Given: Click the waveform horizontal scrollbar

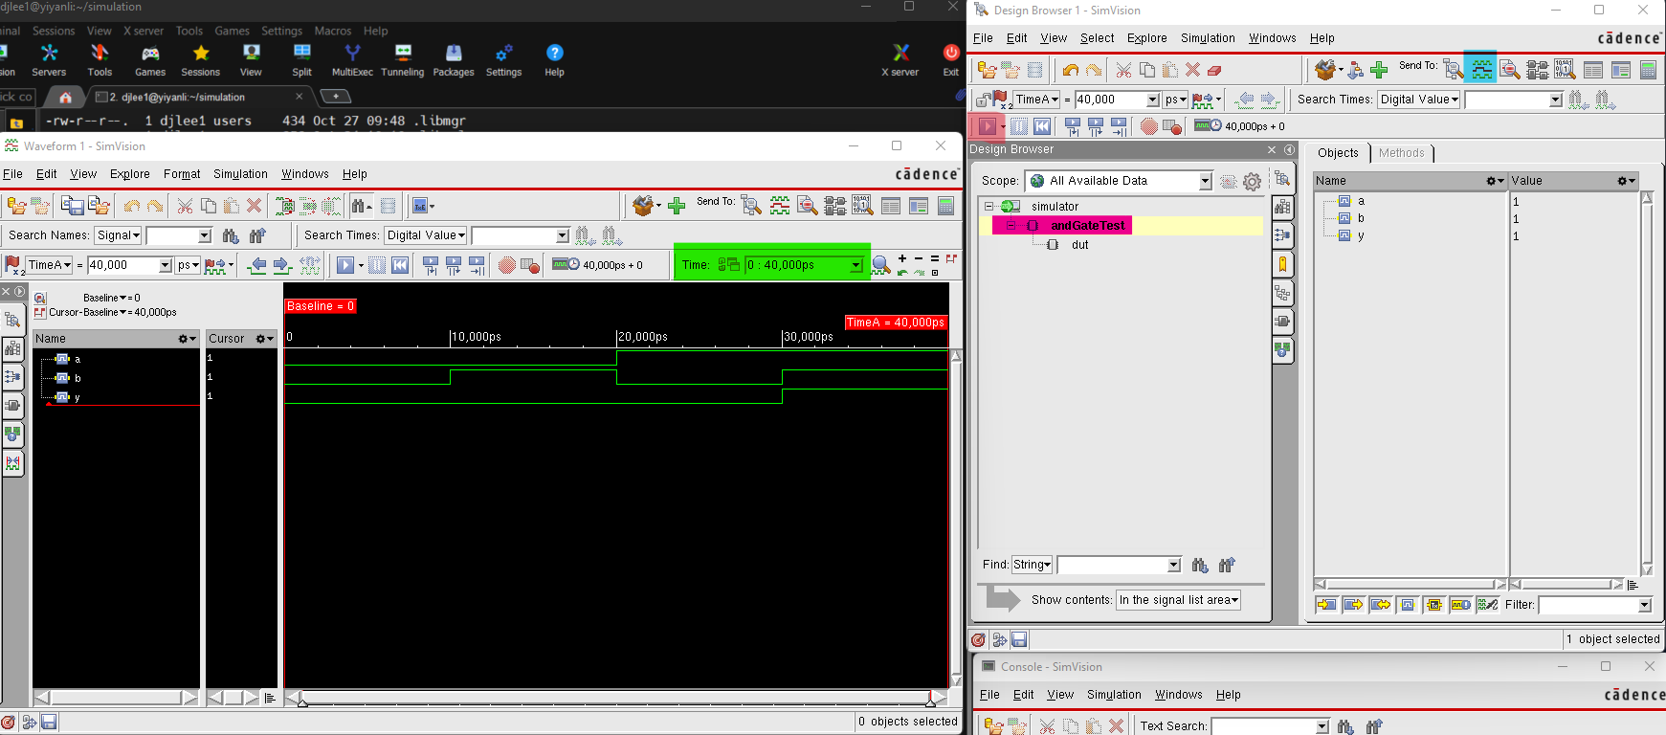Looking at the screenshot, I should point(615,698).
